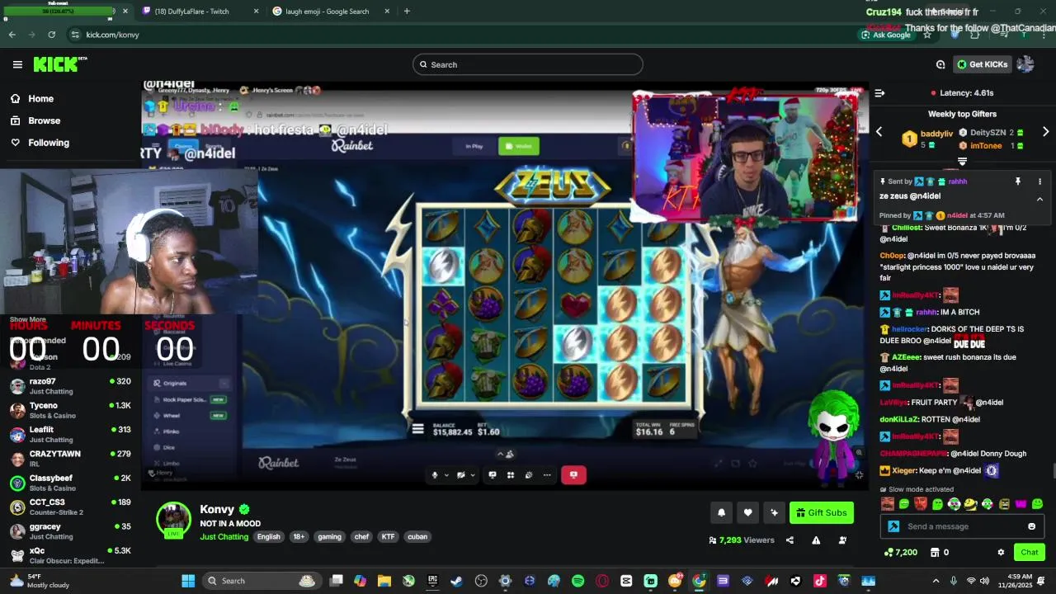Open Leaflit channel in sidebar
This screenshot has height=594, width=1056.
click(70, 434)
